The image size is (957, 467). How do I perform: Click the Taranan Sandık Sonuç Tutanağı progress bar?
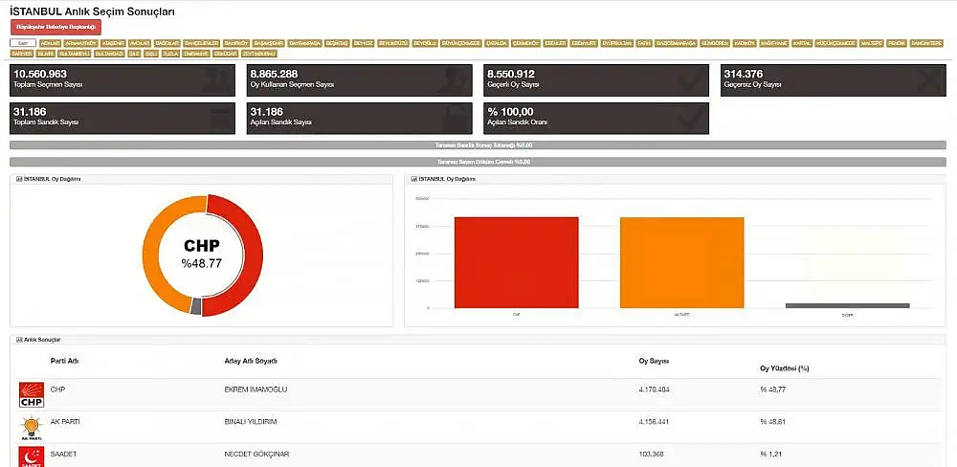point(478,145)
